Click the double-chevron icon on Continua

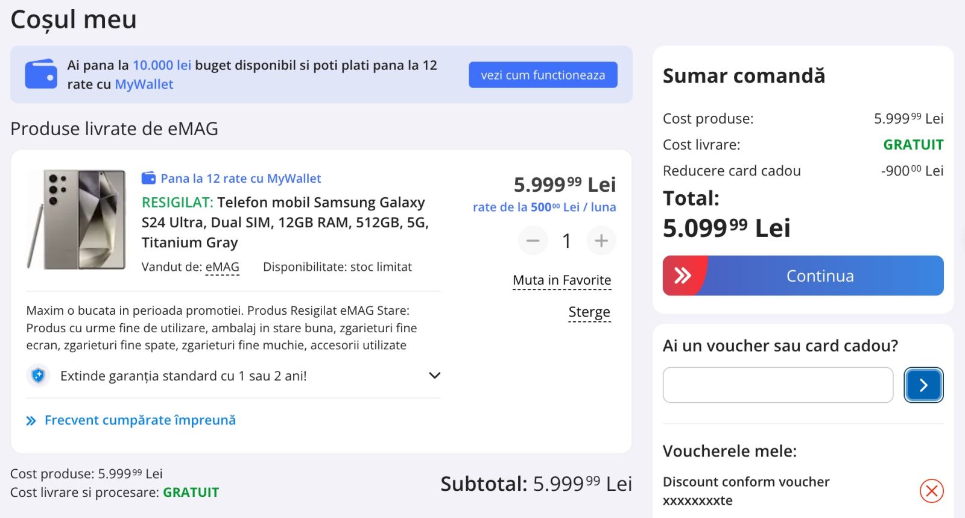[x=683, y=276]
